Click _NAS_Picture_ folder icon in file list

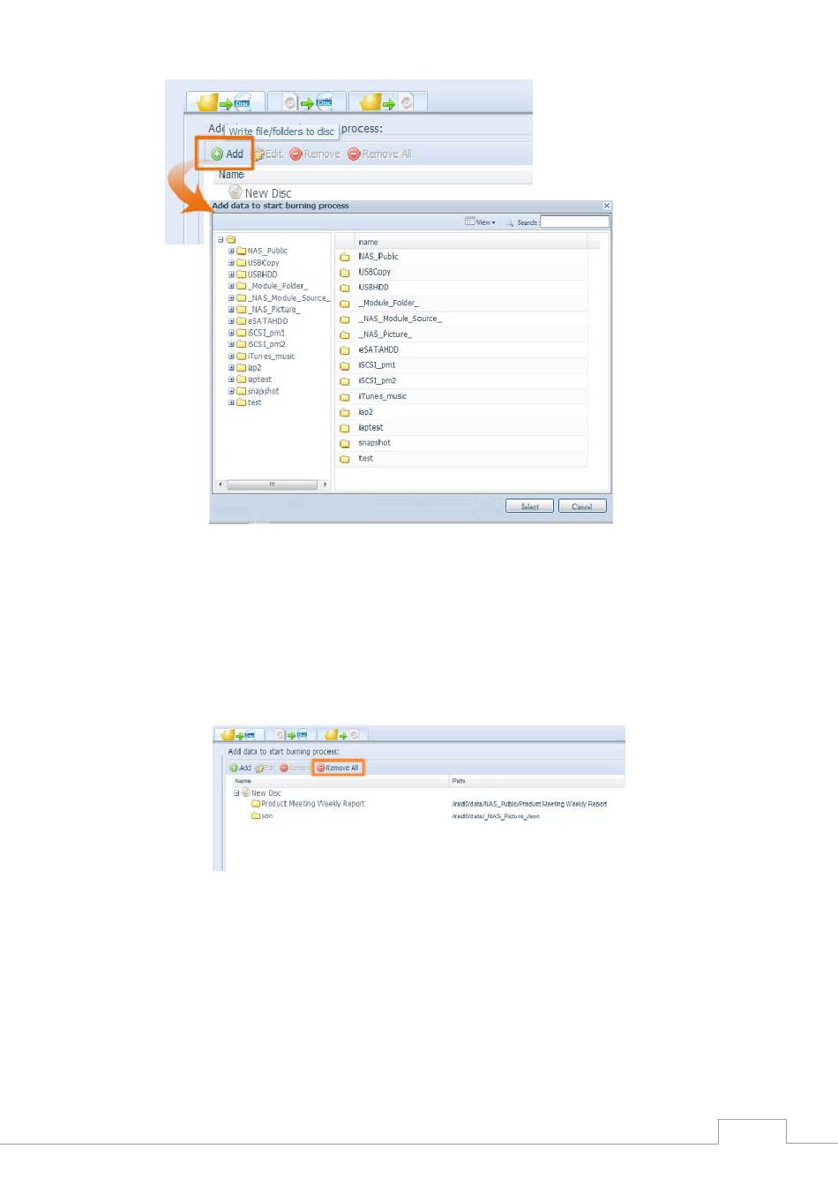coord(345,334)
